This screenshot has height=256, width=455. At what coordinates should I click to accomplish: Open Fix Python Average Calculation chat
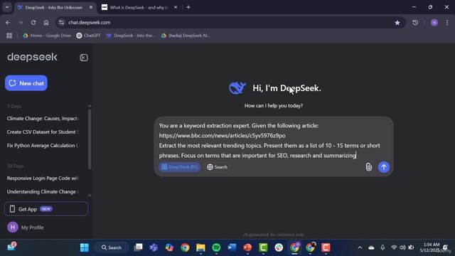click(x=43, y=145)
